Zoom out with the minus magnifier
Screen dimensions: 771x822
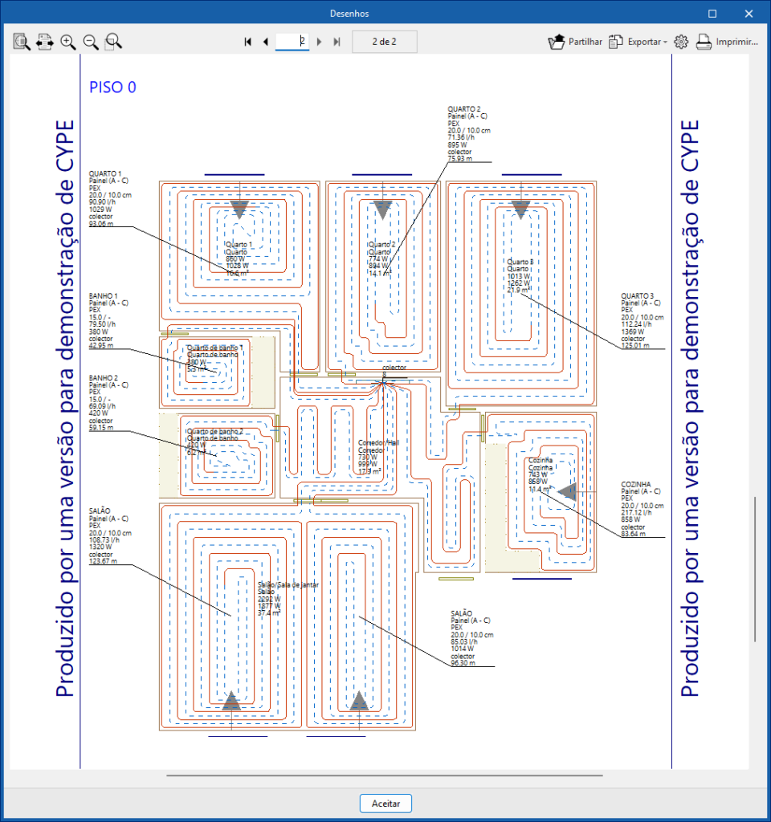point(91,42)
